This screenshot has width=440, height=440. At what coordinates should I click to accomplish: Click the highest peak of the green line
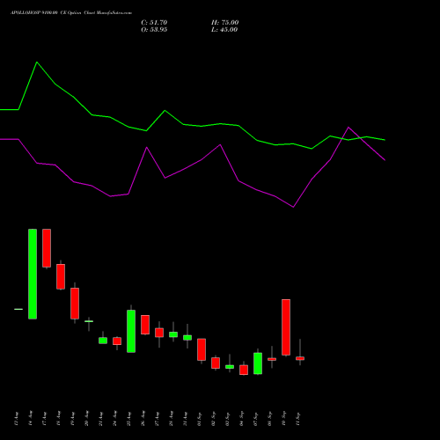[x=37, y=62]
